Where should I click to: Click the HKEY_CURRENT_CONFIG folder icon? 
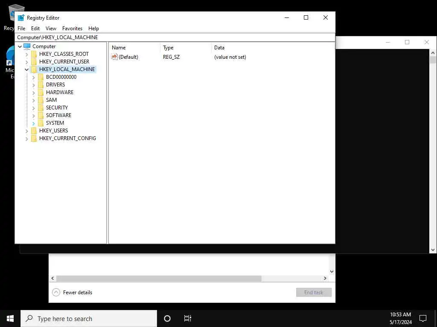point(34,138)
